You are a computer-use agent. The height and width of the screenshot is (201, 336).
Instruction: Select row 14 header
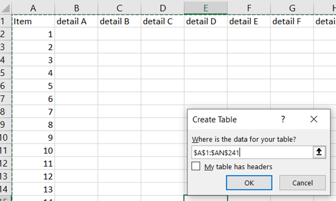point(6,189)
